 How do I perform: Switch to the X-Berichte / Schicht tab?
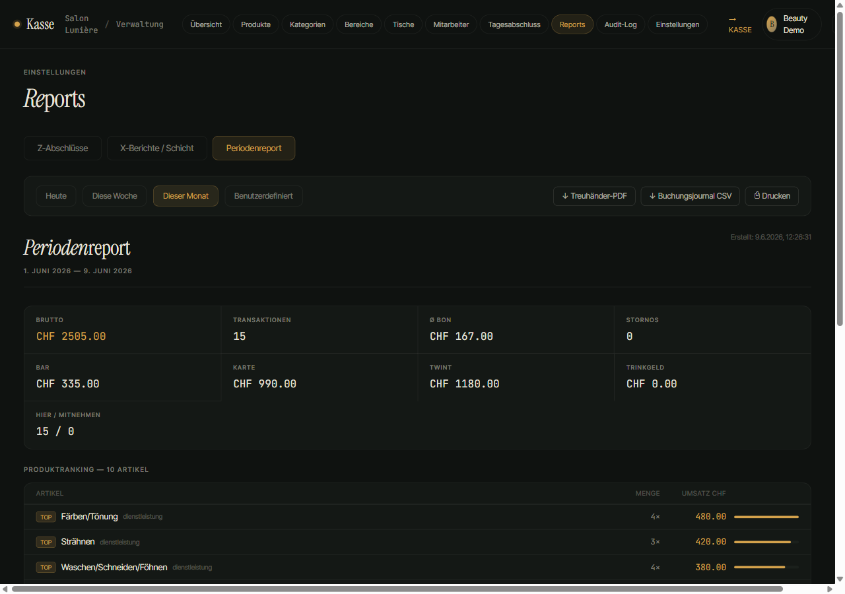point(157,148)
